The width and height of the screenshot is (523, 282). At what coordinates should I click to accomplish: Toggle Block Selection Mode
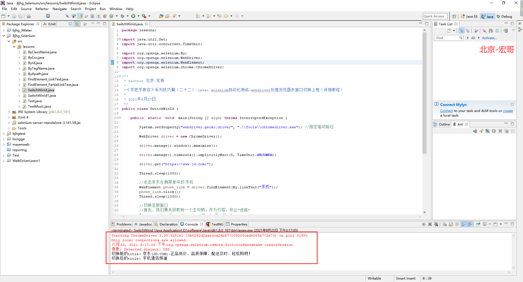point(92,16)
